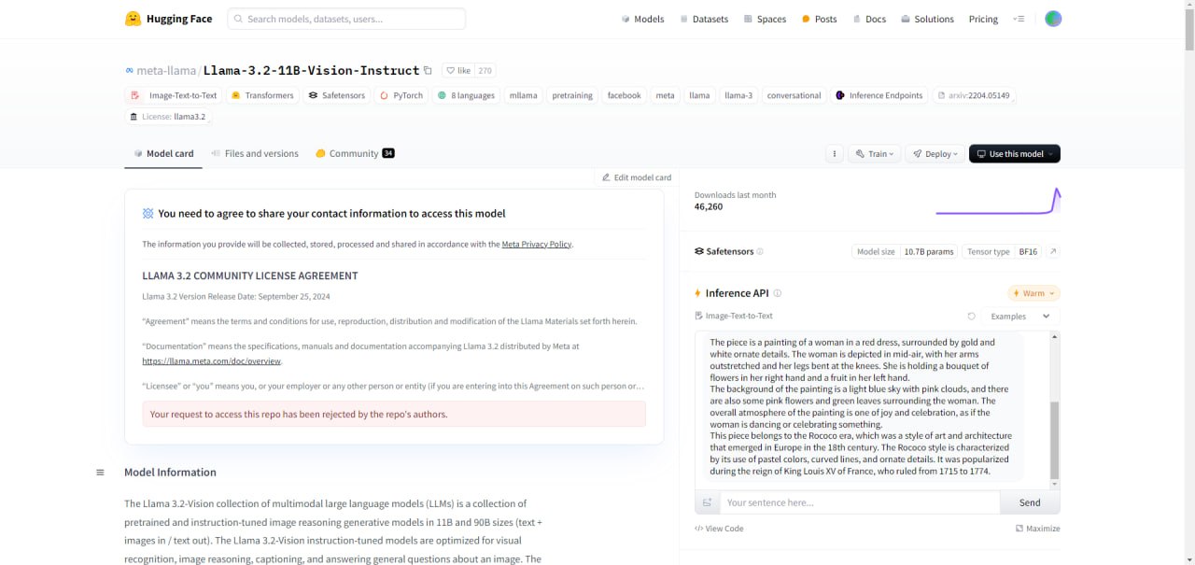Screen dimensions: 1195x565
Task: Expand the Warm status dropdown
Action: click(x=1033, y=293)
